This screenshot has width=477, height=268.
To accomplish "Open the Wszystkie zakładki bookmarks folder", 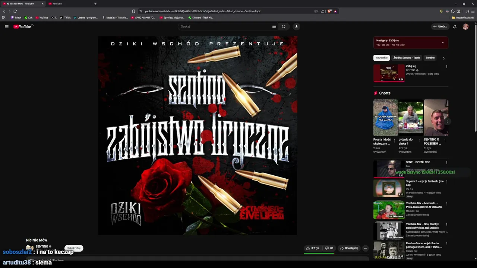I will (x=463, y=17).
